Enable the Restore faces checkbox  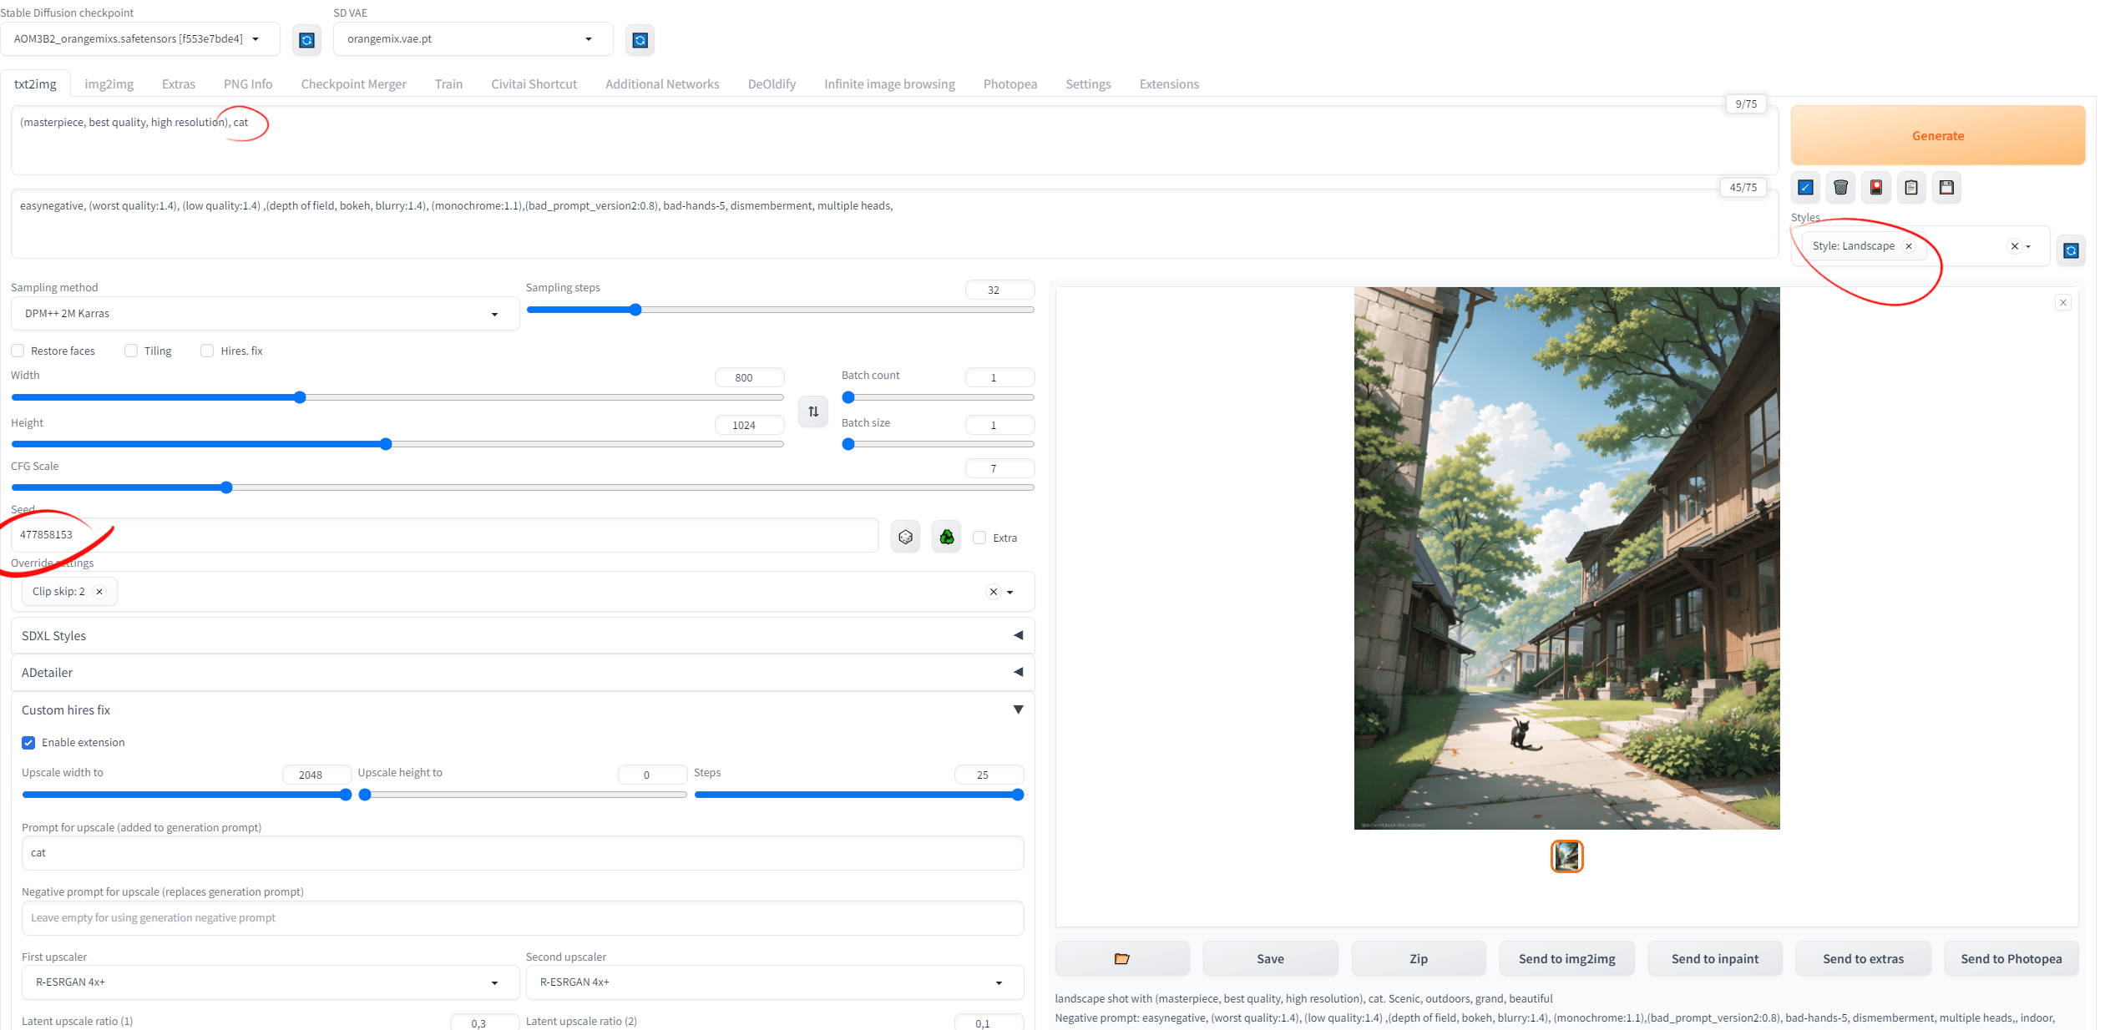tap(18, 351)
